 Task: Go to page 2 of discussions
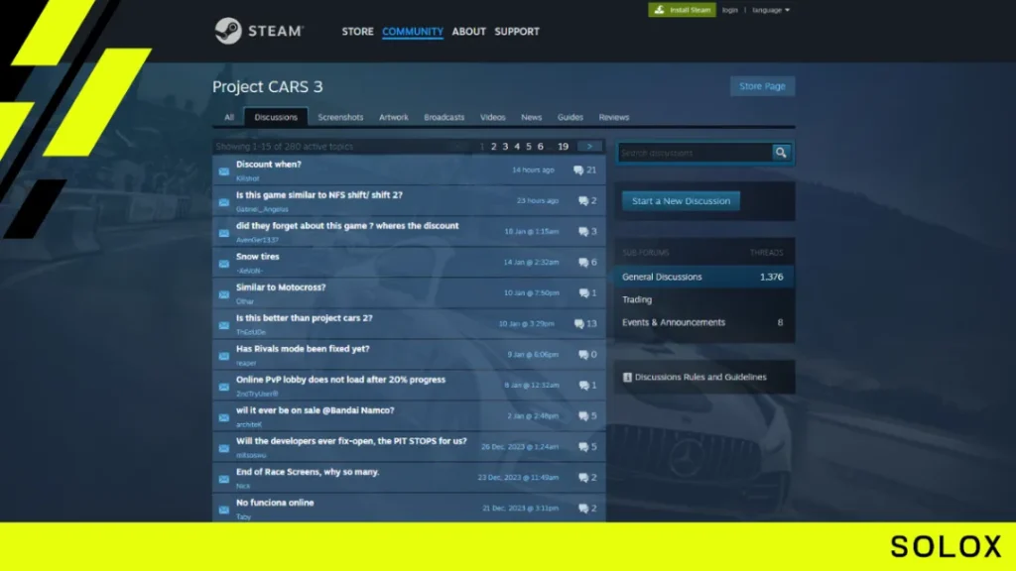(493, 147)
